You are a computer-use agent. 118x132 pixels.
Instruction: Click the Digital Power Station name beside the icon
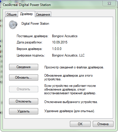[35, 24]
